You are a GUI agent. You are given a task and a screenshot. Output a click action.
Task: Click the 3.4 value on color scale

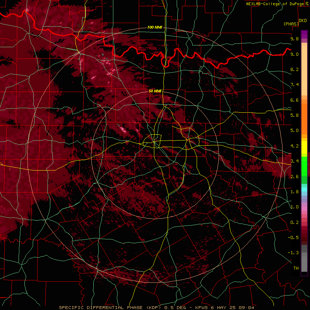click(x=294, y=161)
